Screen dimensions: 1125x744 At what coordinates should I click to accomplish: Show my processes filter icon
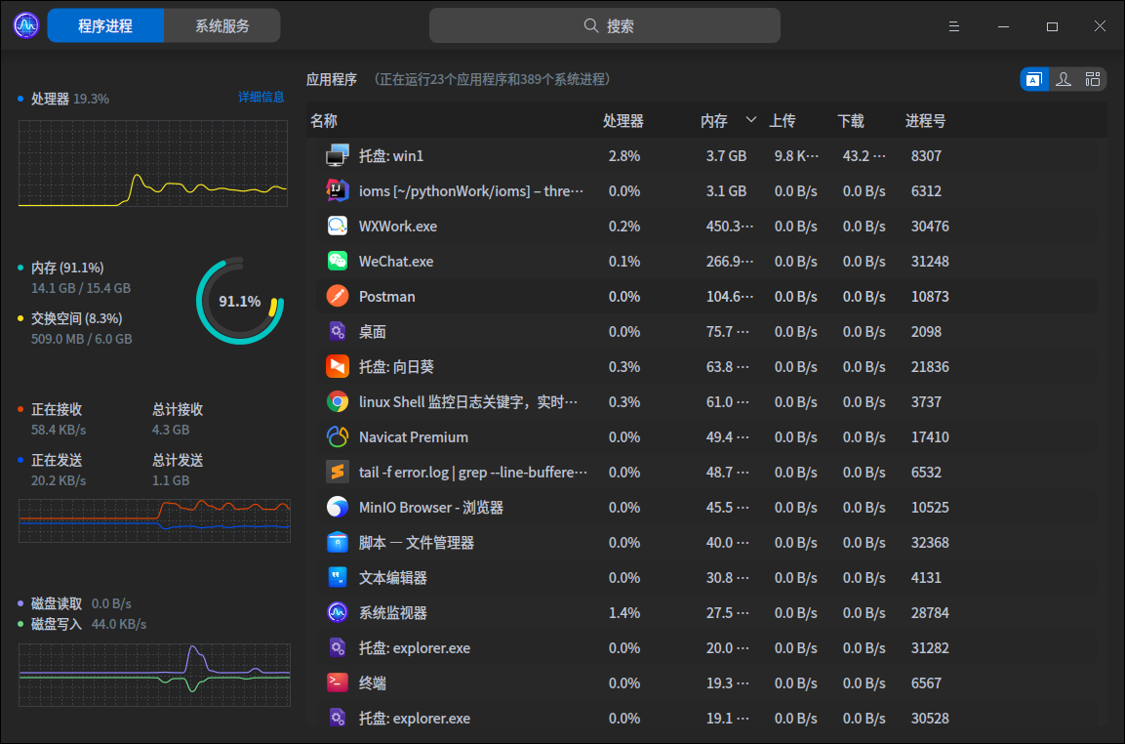[x=1064, y=79]
